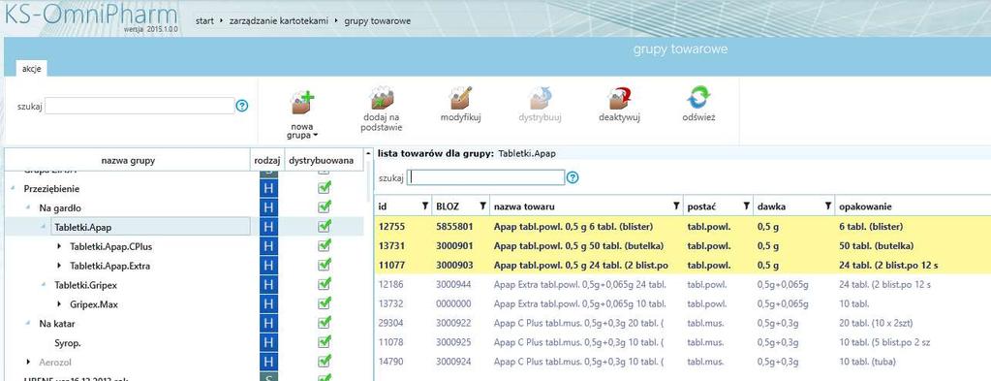Toggle dystrybuowana checkbox for Aerozol

(x=325, y=362)
